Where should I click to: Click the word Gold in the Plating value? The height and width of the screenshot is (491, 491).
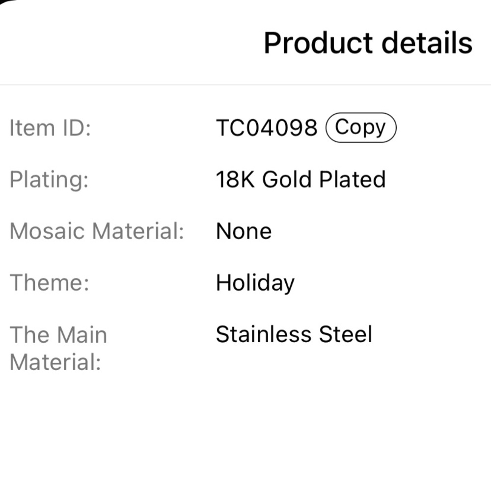(287, 179)
